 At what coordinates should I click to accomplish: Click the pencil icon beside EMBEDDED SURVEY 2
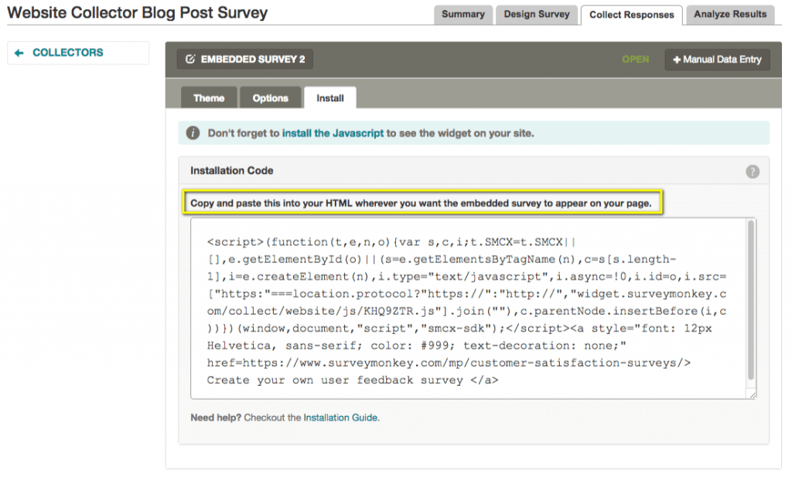point(192,59)
